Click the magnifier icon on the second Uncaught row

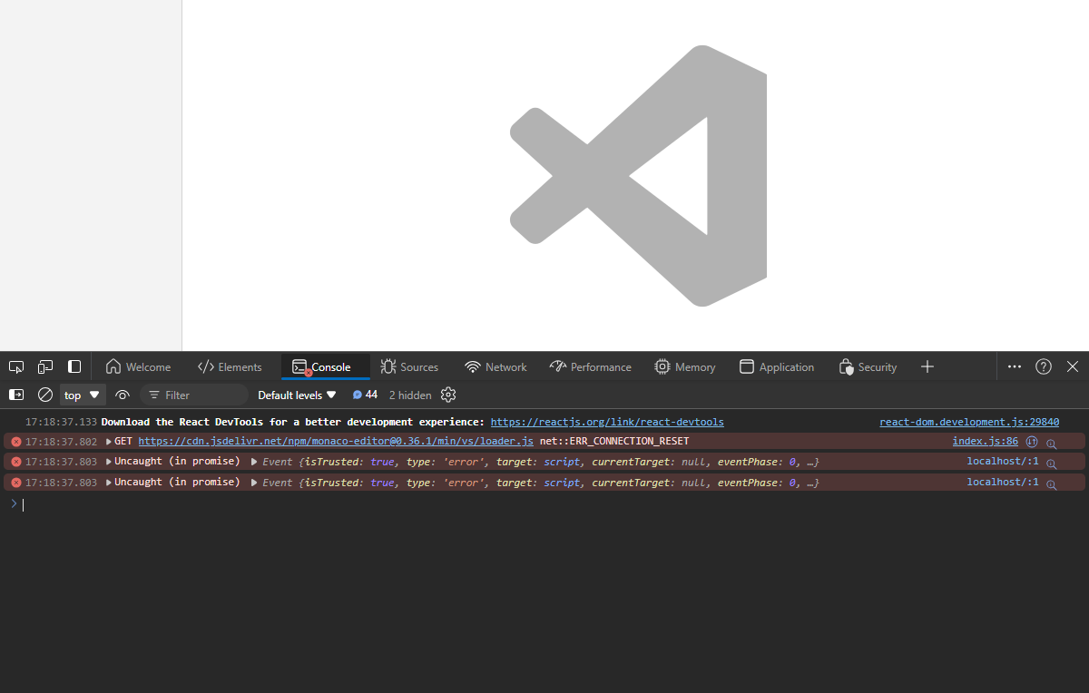click(1051, 484)
